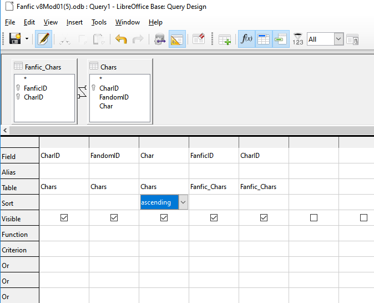This screenshot has height=303, width=374.
Task: Toggle the Alias row icon
Action: (x=281, y=39)
